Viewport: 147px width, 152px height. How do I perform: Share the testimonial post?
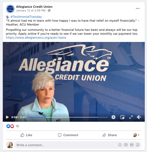(x=109, y=135)
